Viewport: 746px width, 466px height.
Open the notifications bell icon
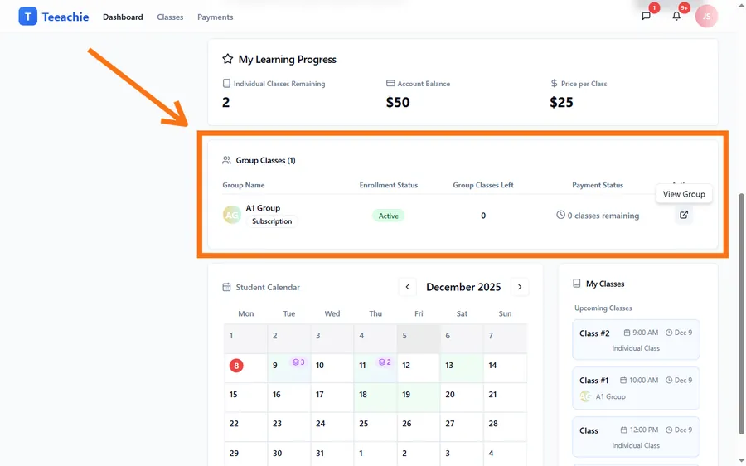tap(676, 16)
